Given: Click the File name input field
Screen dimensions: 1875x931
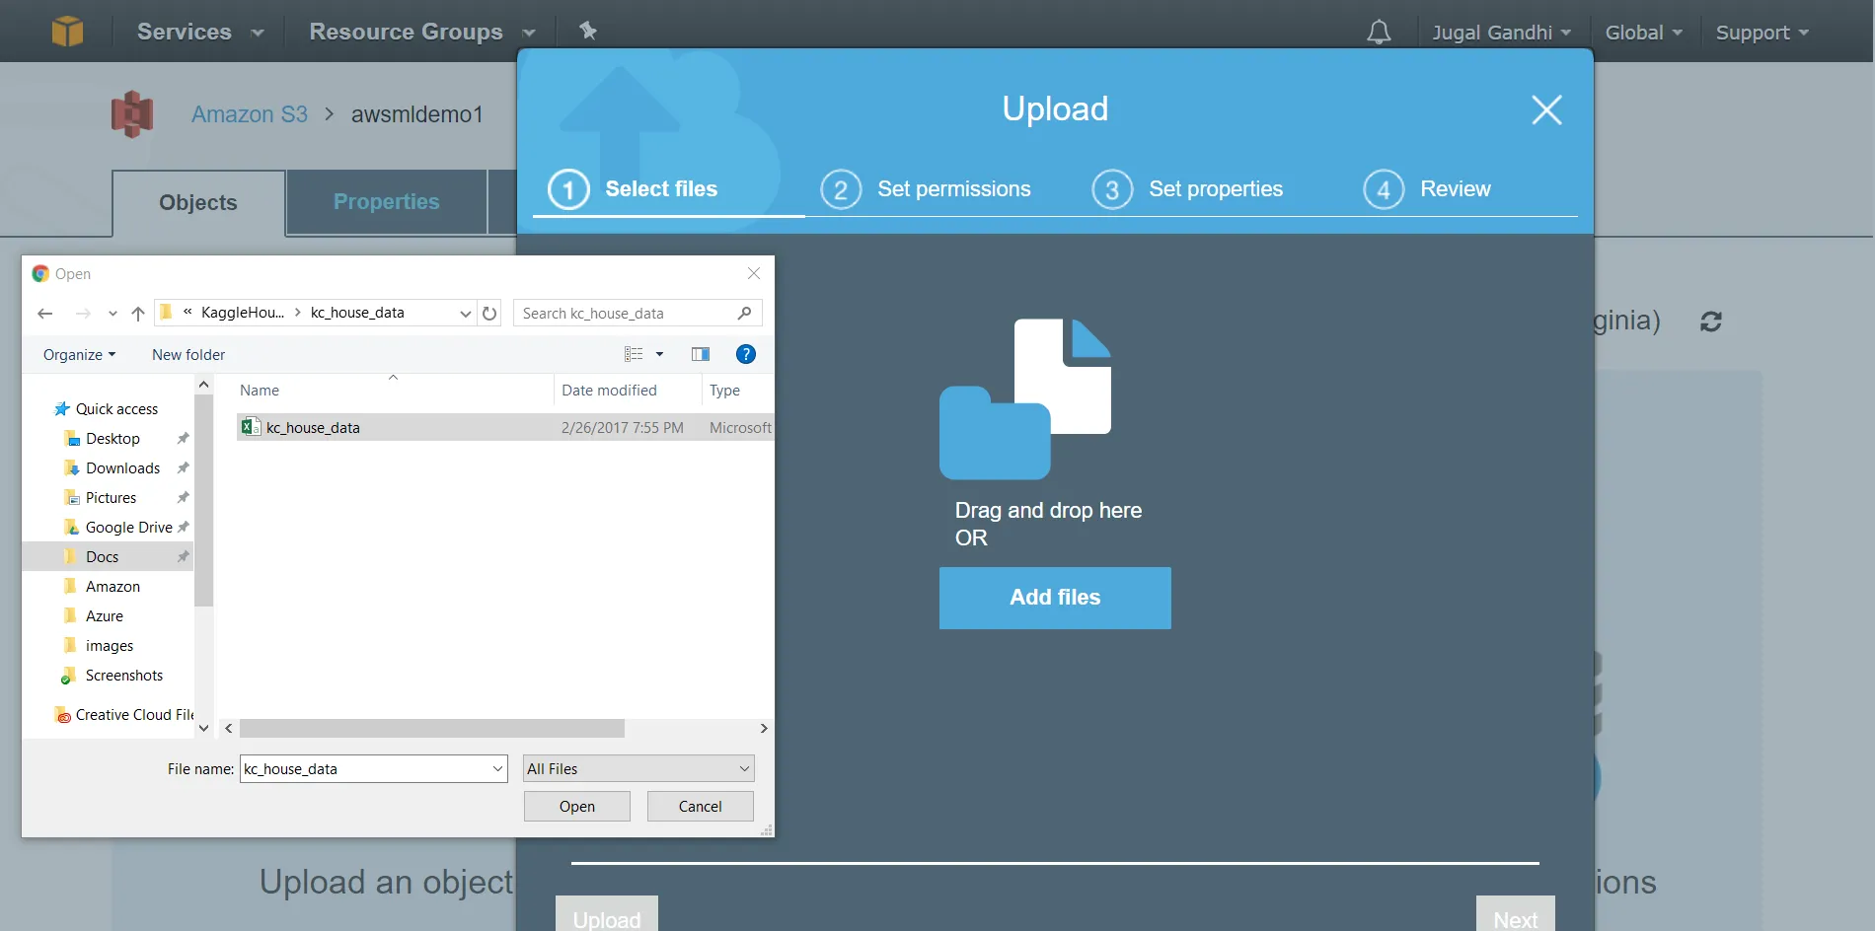Looking at the screenshot, I should pos(373,768).
